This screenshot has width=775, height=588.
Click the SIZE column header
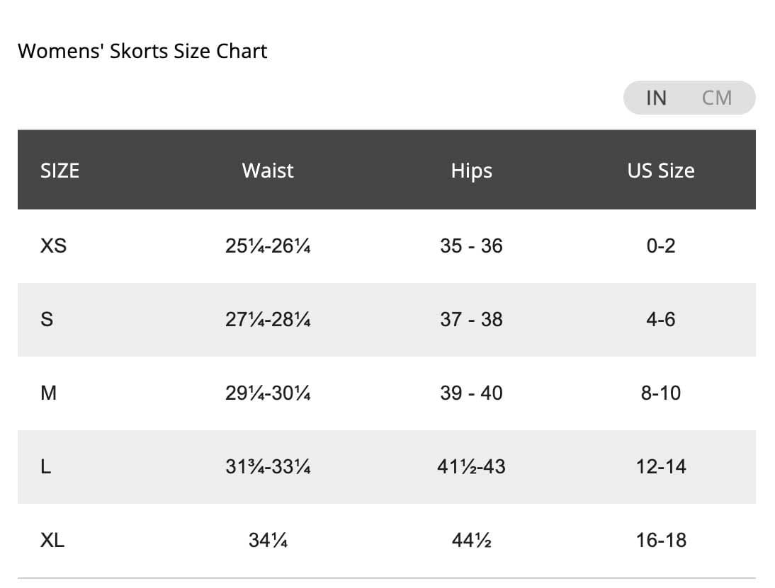coord(60,171)
